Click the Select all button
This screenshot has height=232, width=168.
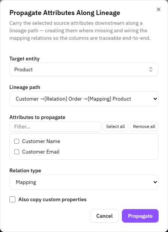click(x=115, y=127)
